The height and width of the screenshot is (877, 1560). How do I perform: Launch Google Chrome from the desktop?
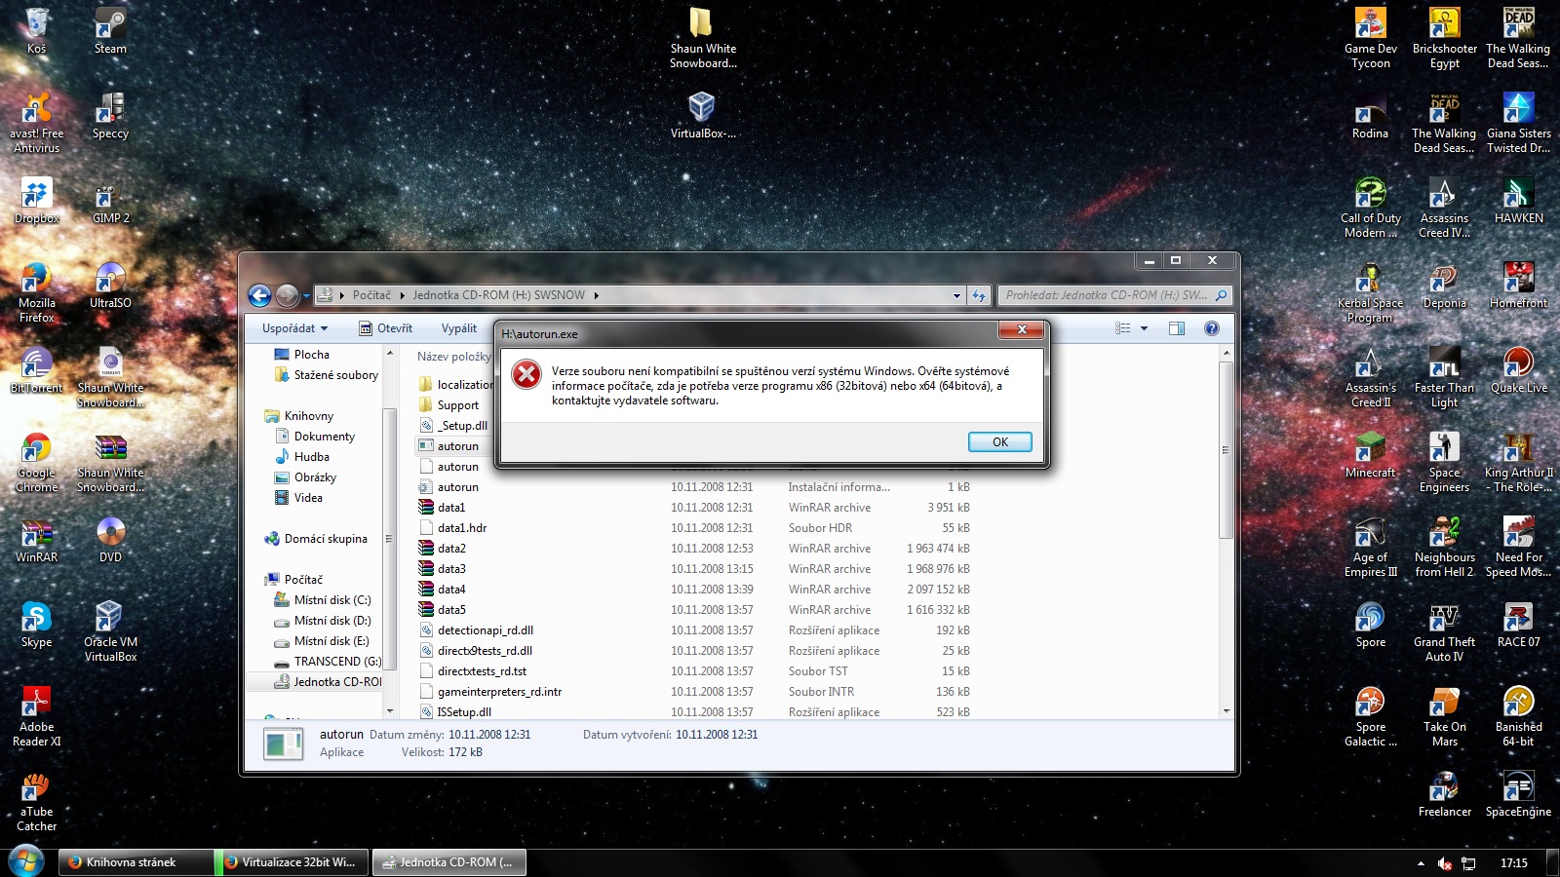pos(36,462)
